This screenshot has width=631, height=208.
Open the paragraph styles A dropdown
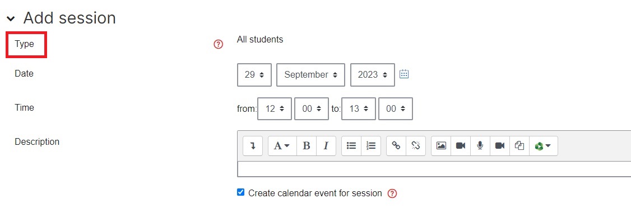[x=282, y=146]
